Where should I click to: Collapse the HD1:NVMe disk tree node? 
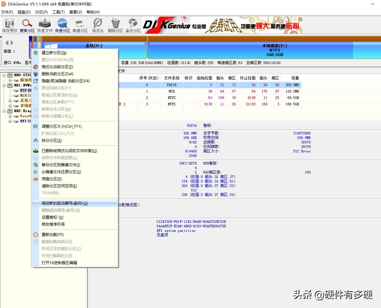pos(4,85)
